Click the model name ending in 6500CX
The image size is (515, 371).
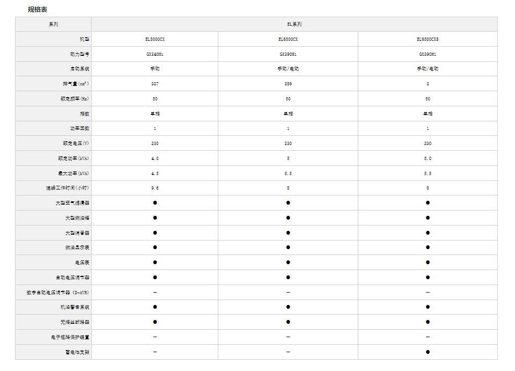288,39
